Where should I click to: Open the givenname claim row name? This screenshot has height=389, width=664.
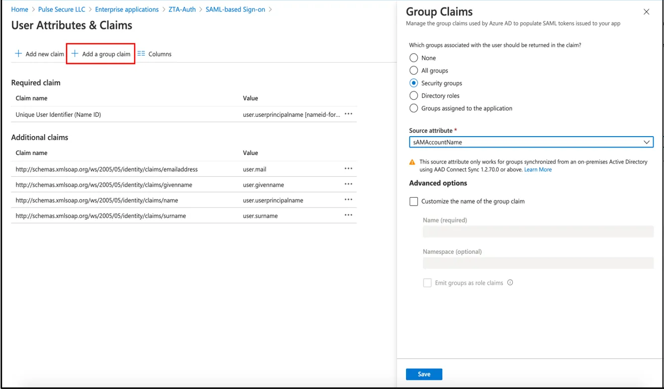click(x=104, y=185)
